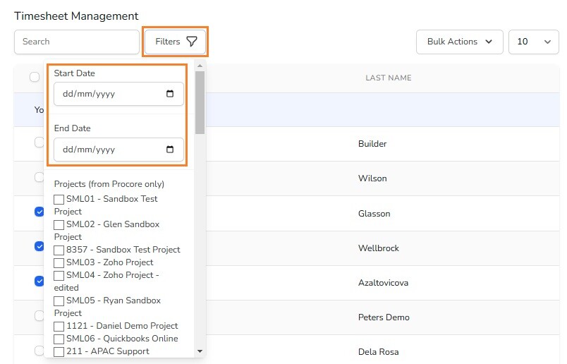Viewport: 567px width, 364px height.
Task: Check the SML02 - Glen Sandbox Project checkbox
Action: coord(59,225)
